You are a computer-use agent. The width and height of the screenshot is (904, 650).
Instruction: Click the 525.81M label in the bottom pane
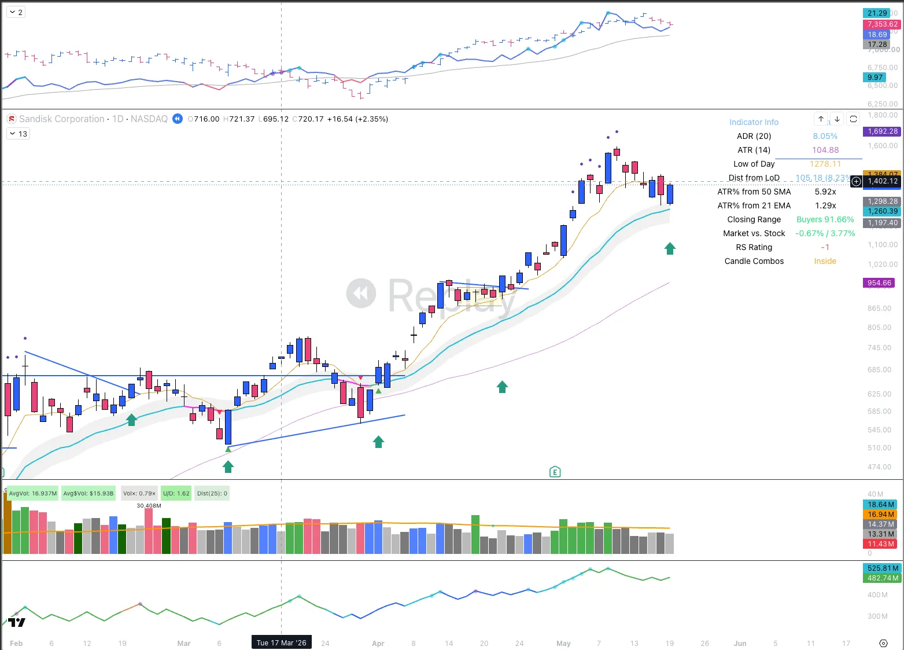point(883,568)
